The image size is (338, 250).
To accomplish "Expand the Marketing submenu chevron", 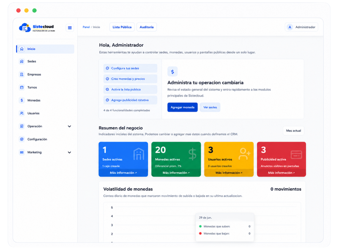I will click(69, 152).
